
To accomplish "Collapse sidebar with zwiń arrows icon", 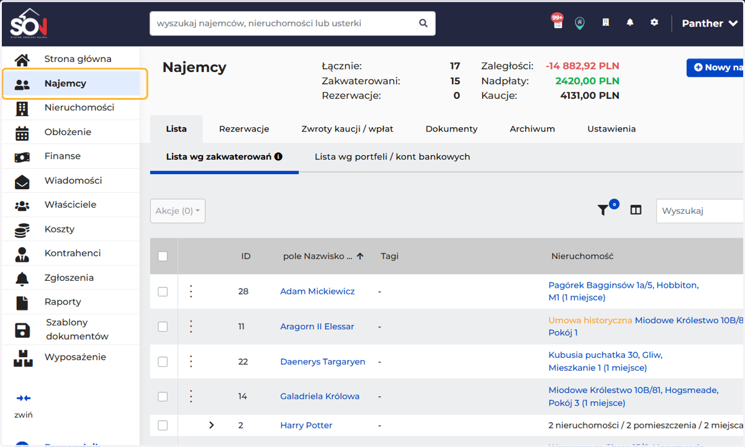I will tap(23, 398).
